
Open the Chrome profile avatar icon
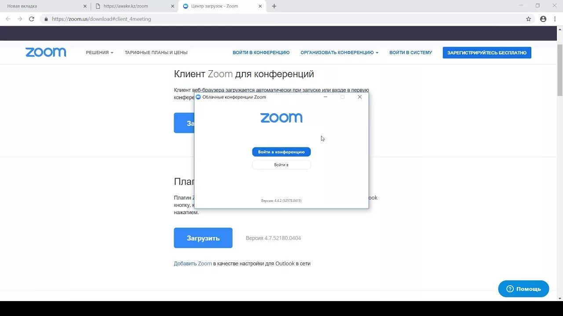coord(543,19)
